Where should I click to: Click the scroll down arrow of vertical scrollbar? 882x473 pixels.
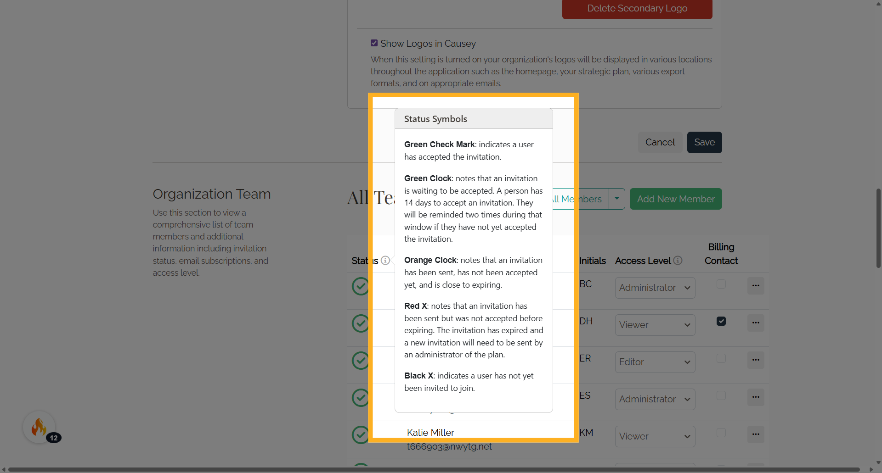[878, 463]
